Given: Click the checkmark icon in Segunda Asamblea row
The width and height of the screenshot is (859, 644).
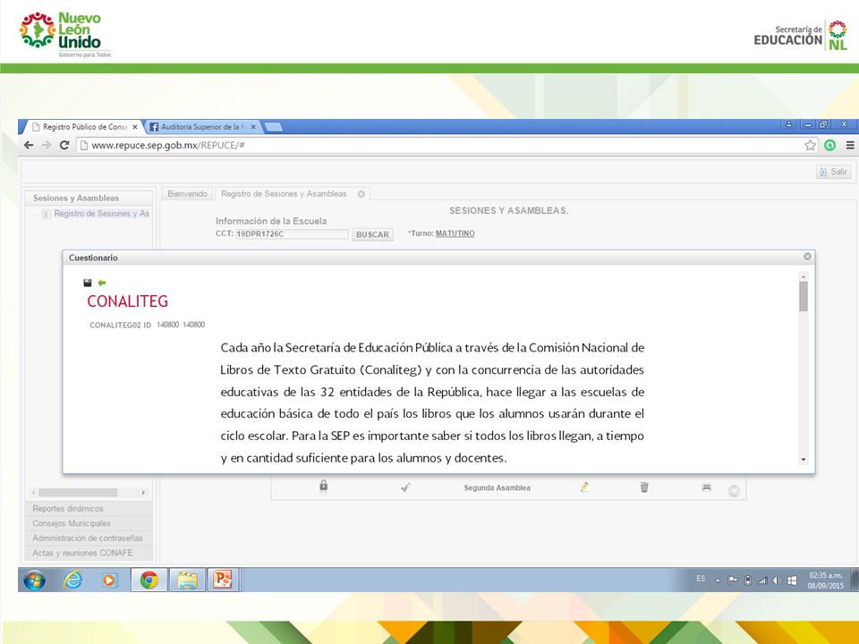Looking at the screenshot, I should tap(405, 487).
